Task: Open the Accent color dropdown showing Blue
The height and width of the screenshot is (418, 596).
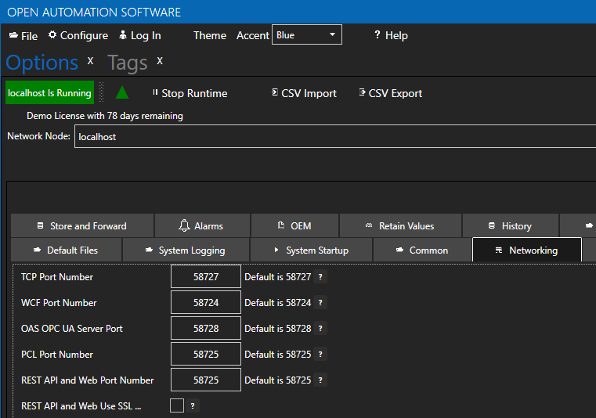Action: (307, 34)
